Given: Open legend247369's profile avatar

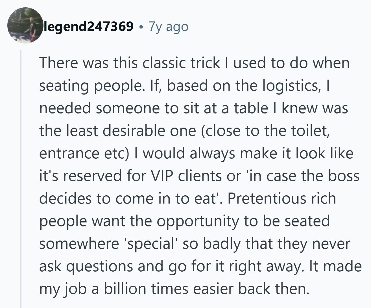Looking at the screenshot, I should pos(25,26).
